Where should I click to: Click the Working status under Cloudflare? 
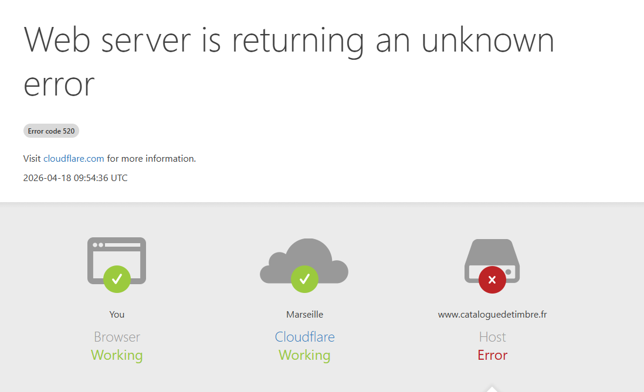pos(304,356)
